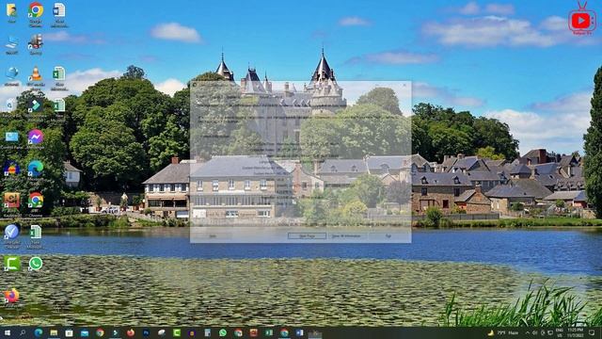The height and width of the screenshot is (339, 602).
Task: Open Calculator from the taskbar
Action: click(207, 332)
